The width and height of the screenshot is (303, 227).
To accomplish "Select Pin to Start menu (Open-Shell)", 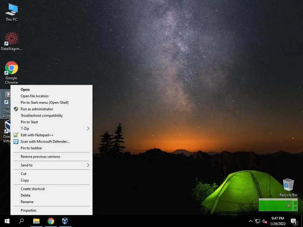I will tap(51, 103).
